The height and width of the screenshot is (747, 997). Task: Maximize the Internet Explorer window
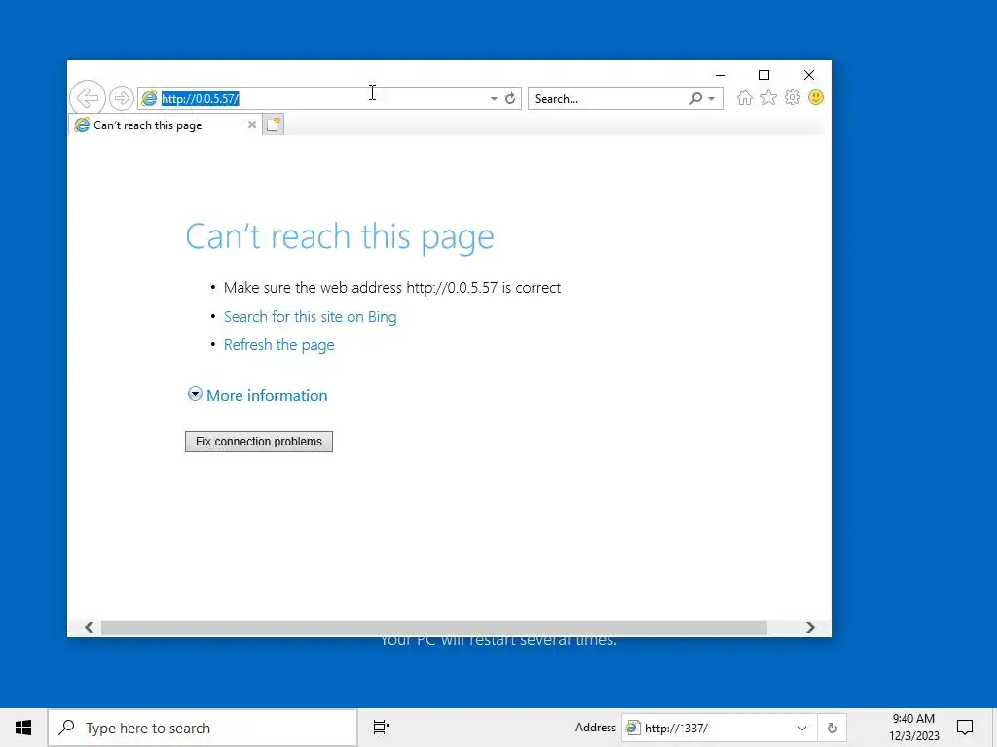[764, 75]
